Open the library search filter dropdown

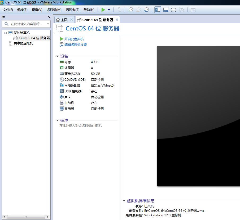(x=48, y=24)
